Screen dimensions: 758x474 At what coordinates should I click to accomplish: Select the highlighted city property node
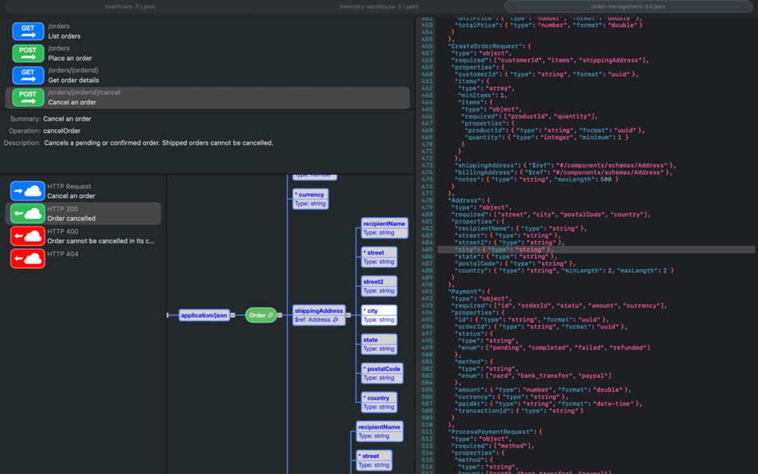(379, 315)
